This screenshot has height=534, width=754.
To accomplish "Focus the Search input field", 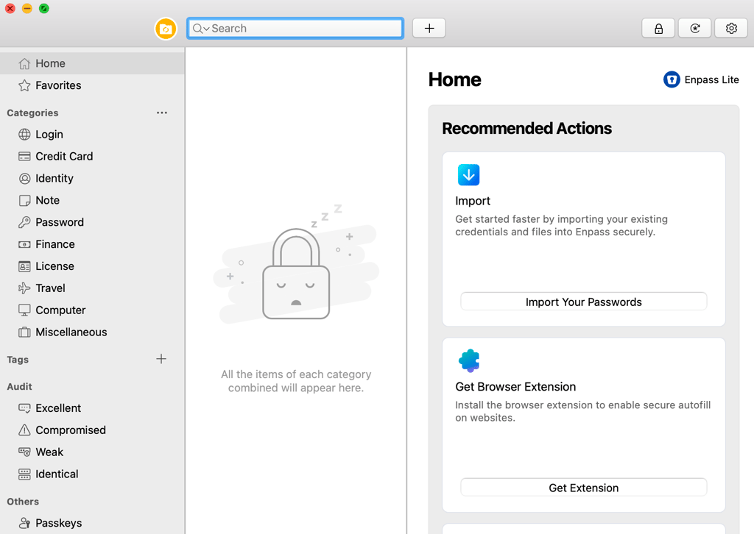I will 295,29.
